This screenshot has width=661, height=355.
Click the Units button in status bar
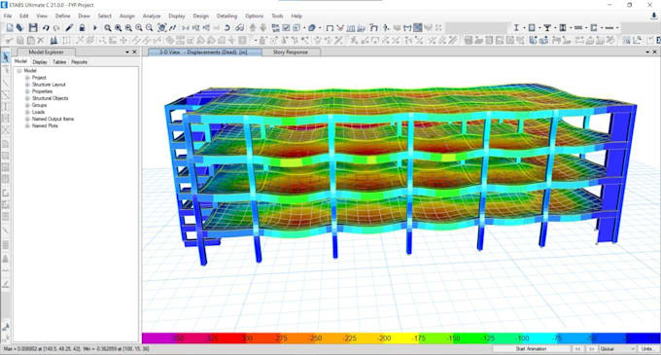pos(646,349)
